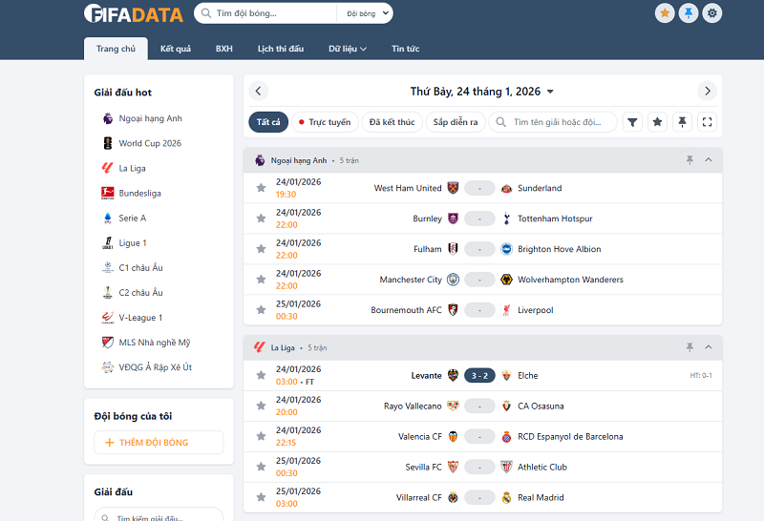The image size is (764, 521).
Task: Go to the previous day arrow
Action: pos(259,92)
